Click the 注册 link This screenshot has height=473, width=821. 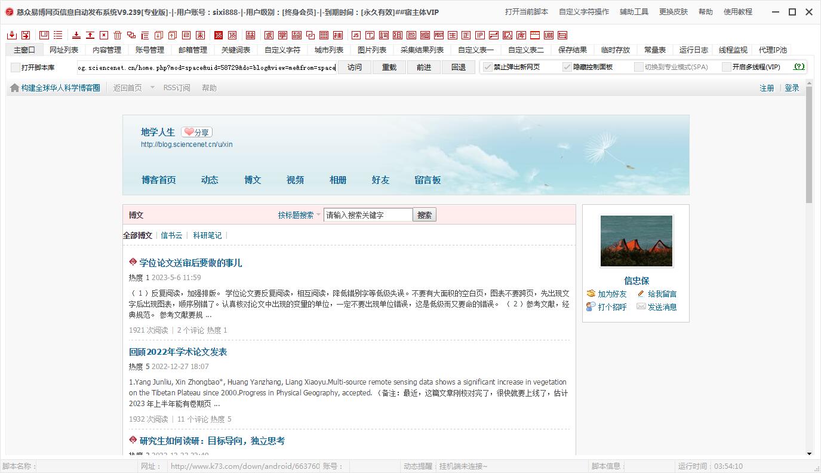point(767,88)
